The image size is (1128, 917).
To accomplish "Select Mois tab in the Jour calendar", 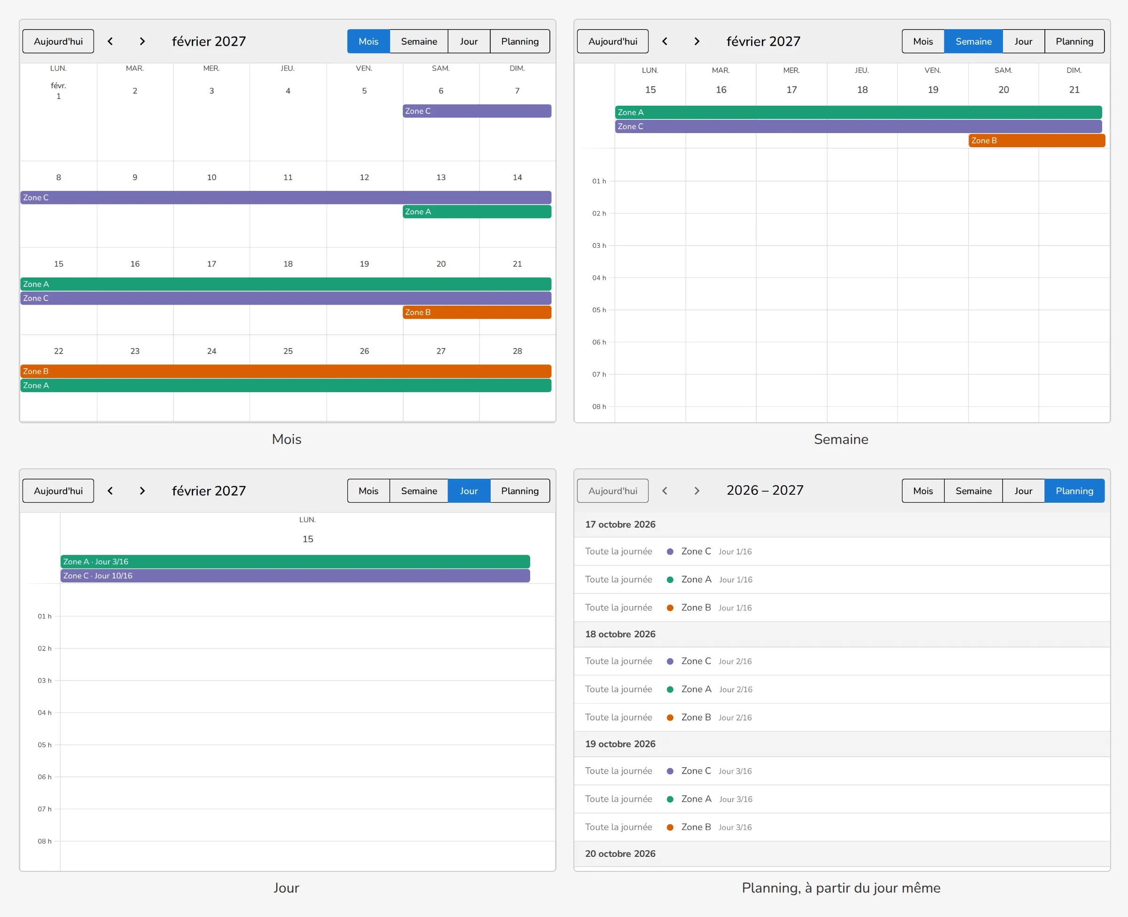I will tap(368, 491).
